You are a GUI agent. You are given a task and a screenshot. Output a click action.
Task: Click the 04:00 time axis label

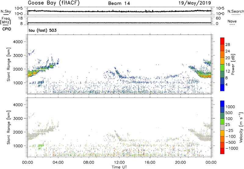[58, 163]
